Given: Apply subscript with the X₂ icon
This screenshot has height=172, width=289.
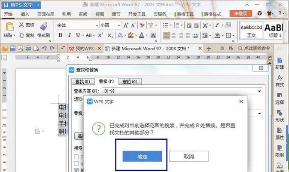Looking at the screenshot, I should pos(110,35).
